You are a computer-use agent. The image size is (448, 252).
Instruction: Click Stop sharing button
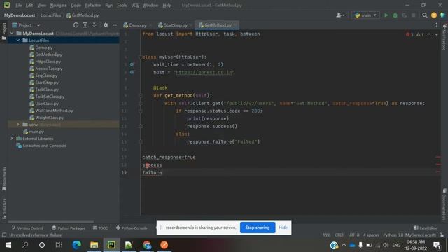(258, 227)
